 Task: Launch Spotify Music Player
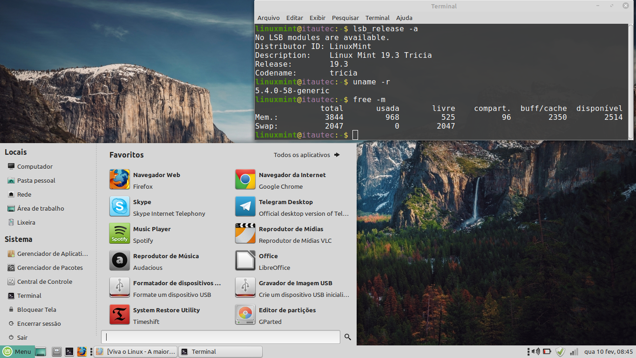pos(165,234)
